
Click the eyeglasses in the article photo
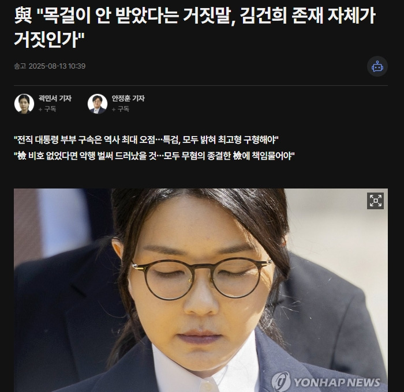[x=202, y=278]
